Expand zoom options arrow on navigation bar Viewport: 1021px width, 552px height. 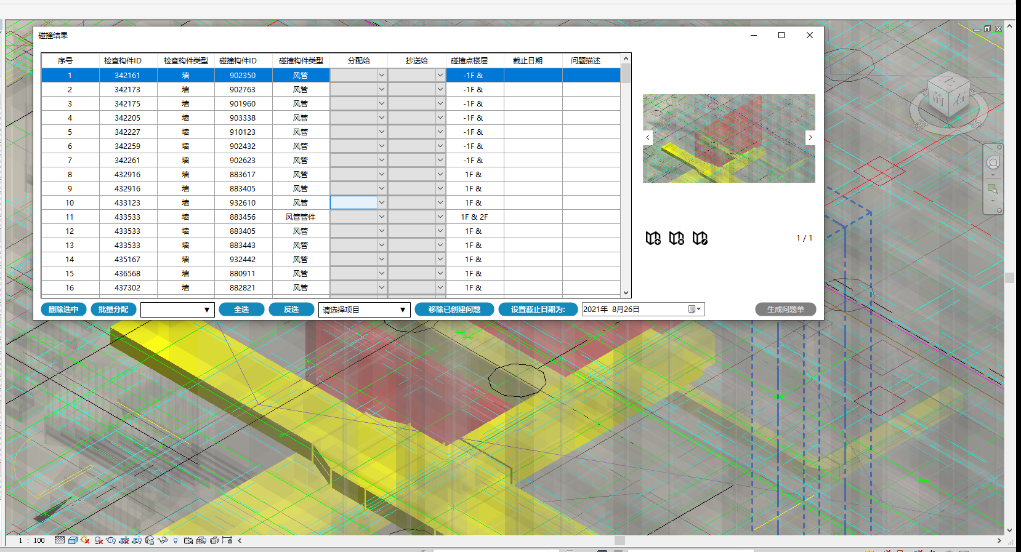tap(993, 200)
